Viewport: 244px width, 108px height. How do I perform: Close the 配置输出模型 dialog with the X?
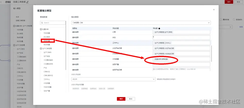(x=214, y=10)
